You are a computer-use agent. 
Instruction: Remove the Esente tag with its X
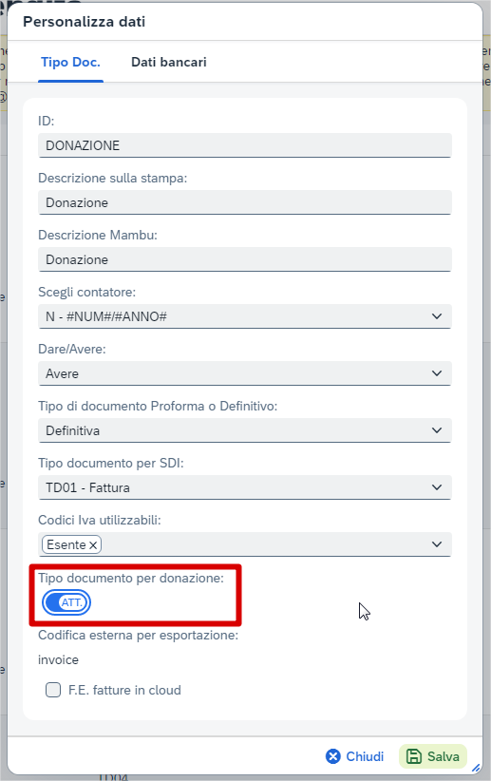tap(93, 545)
